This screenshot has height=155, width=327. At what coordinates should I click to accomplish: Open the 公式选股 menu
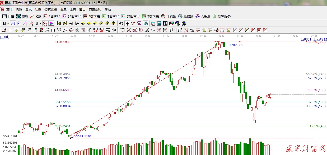(x=50, y=9)
